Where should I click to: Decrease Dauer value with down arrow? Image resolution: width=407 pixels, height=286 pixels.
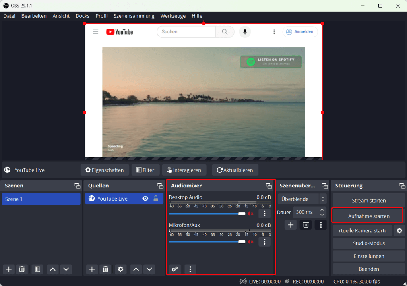click(x=322, y=215)
